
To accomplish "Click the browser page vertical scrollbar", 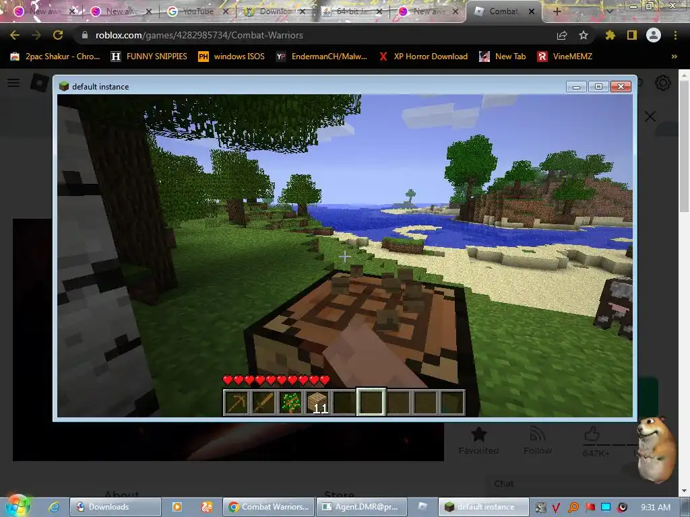I will pos(684,145).
